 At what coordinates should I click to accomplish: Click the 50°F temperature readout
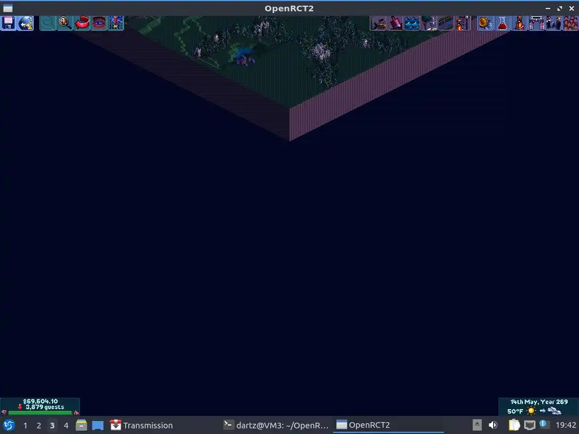[515, 411]
